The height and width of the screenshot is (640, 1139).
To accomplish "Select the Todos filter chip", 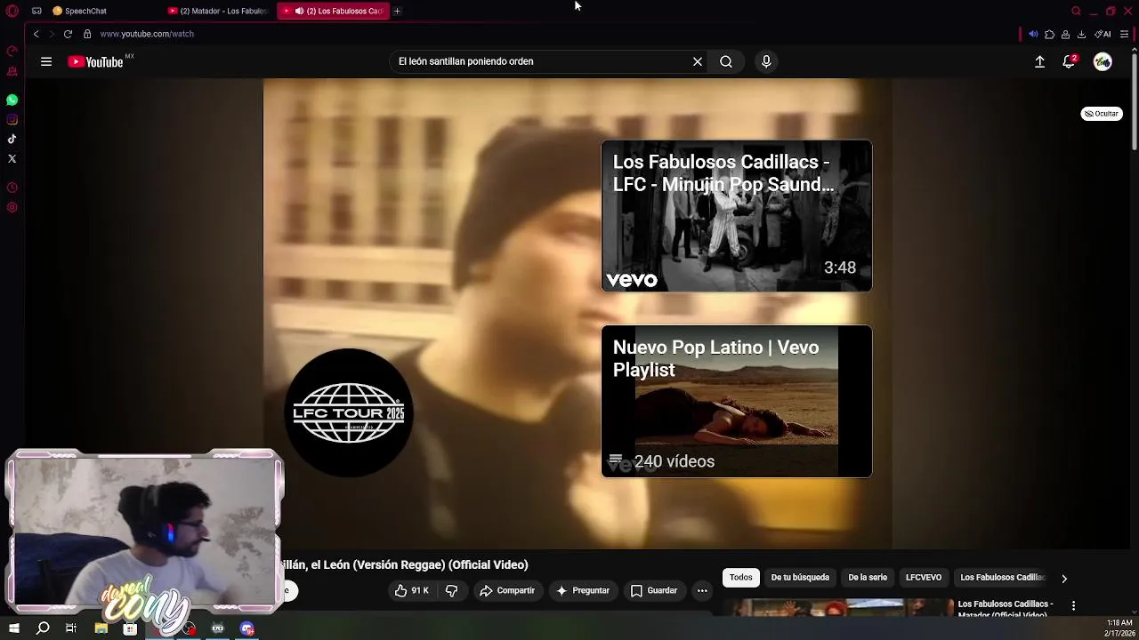I will pos(741,578).
